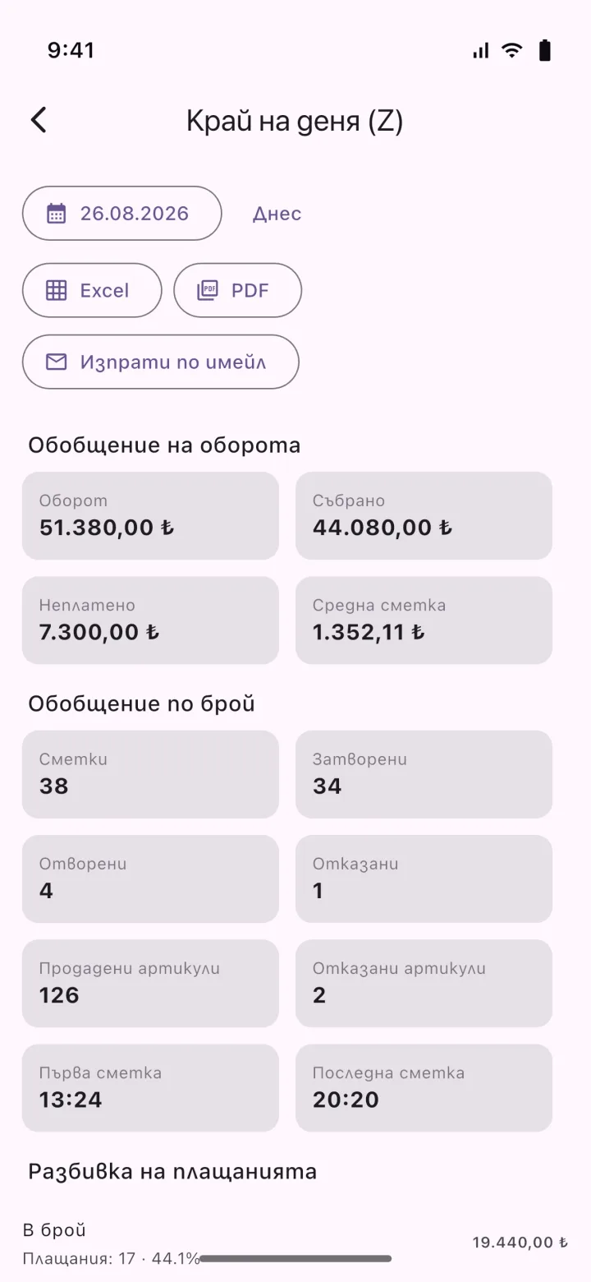Click the PDF document icon

pos(208,290)
